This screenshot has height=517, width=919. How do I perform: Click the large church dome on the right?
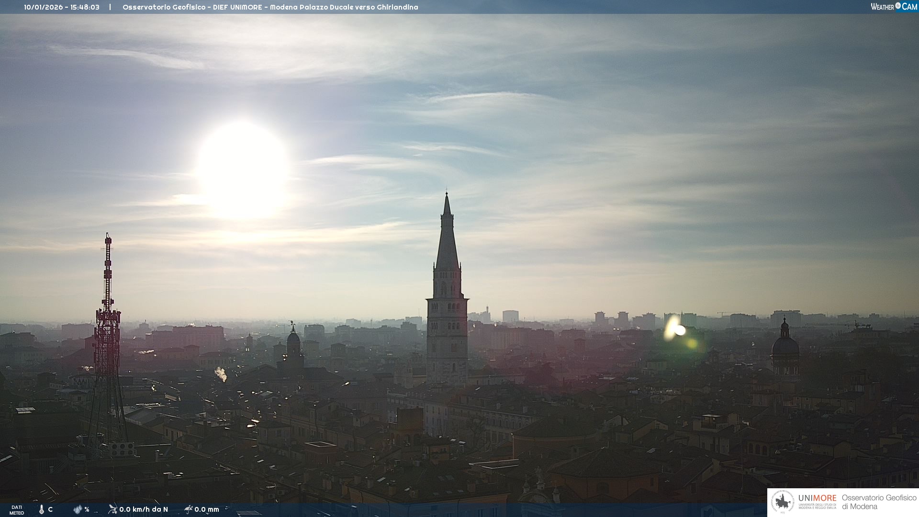point(785,346)
